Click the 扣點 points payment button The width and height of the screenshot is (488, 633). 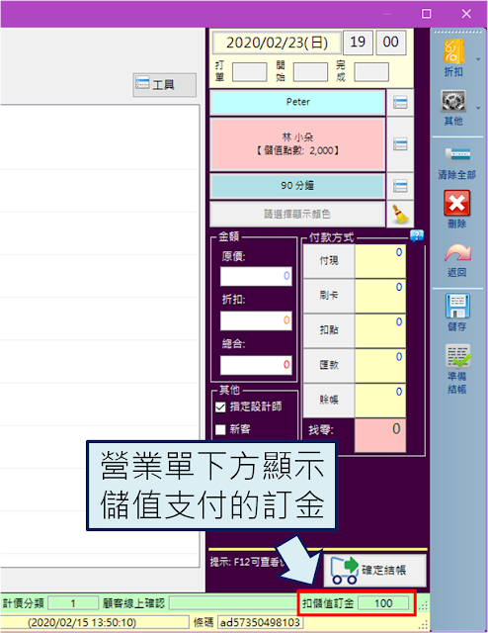click(329, 330)
